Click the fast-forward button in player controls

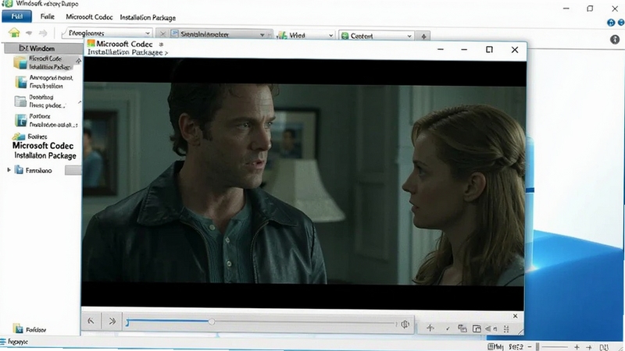click(112, 321)
